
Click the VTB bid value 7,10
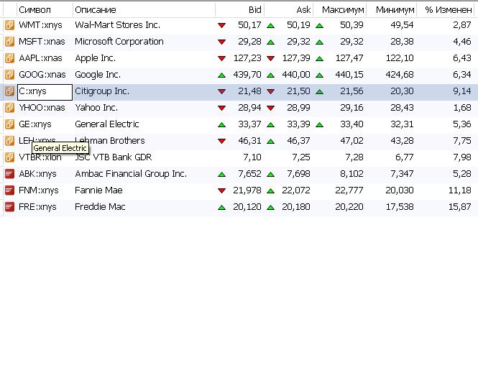pyautogui.click(x=252, y=157)
